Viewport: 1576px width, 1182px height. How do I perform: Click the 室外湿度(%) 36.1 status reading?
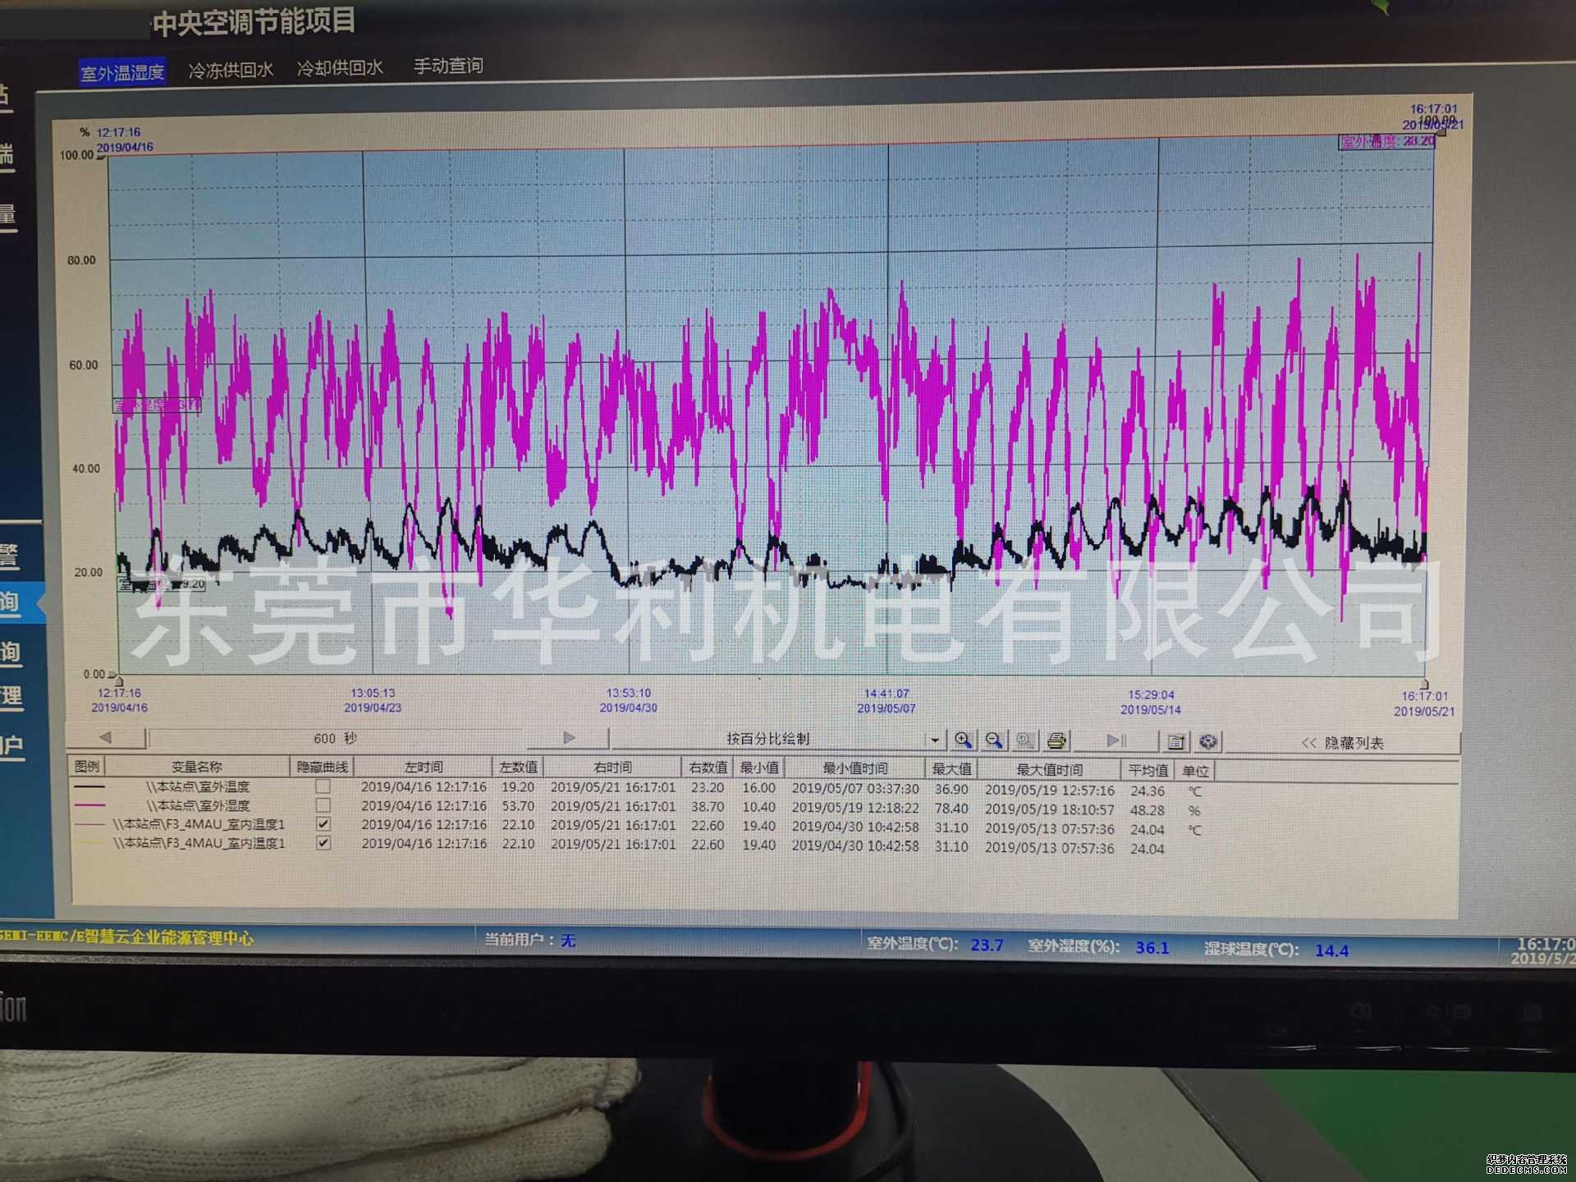click(1098, 947)
